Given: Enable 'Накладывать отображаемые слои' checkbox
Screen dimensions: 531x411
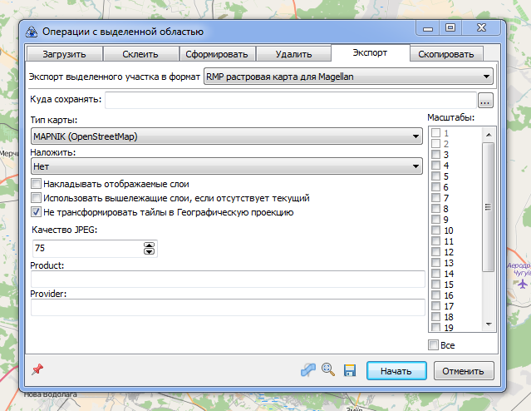Looking at the screenshot, I should tap(36, 184).
